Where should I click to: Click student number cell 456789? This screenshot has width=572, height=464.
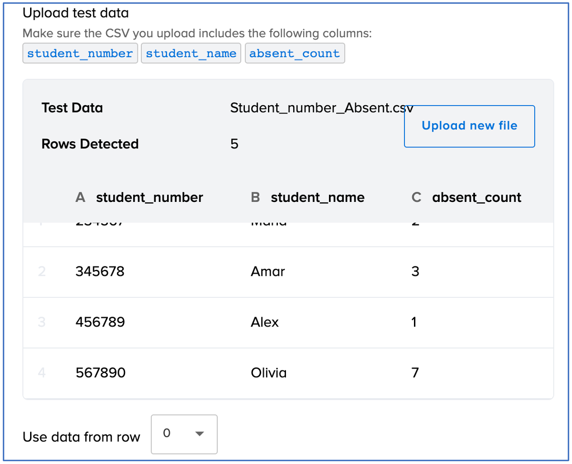tap(100, 322)
